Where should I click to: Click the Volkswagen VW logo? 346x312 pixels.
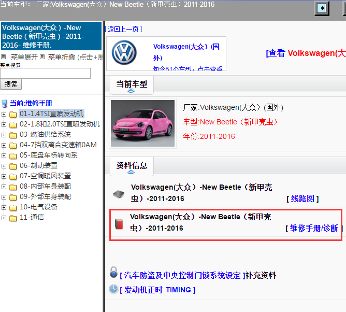point(124,52)
